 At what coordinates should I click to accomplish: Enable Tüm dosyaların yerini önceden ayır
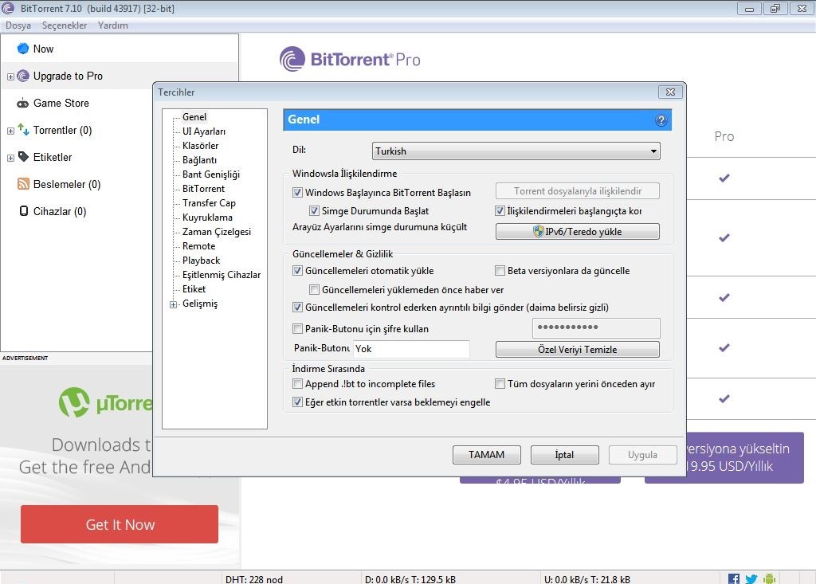click(x=500, y=383)
